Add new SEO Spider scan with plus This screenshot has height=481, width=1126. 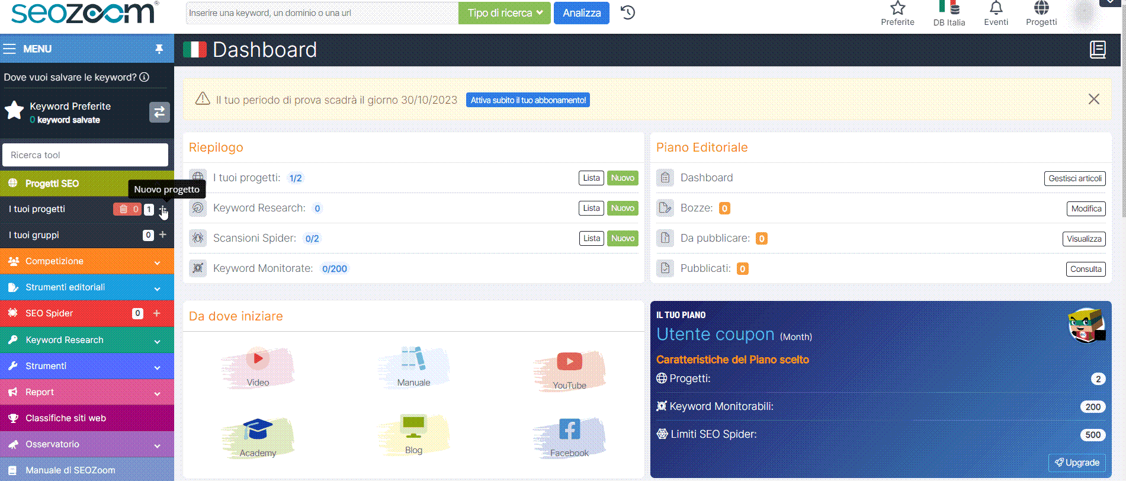[156, 313]
